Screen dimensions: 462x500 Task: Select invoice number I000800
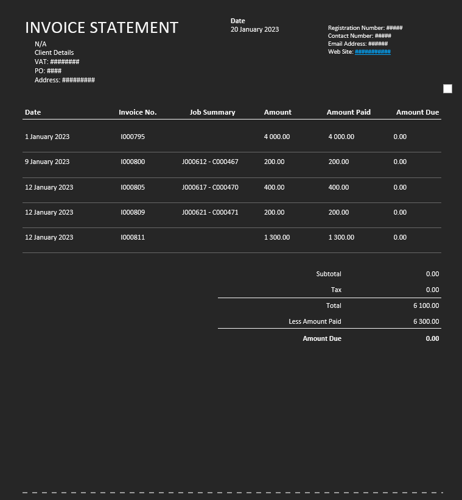[133, 162]
